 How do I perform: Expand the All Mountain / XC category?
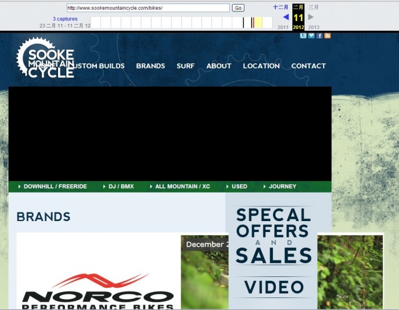[182, 186]
